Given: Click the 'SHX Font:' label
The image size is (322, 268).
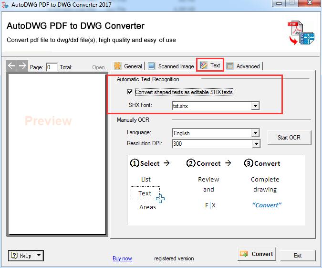Looking at the screenshot, I should [x=140, y=105].
